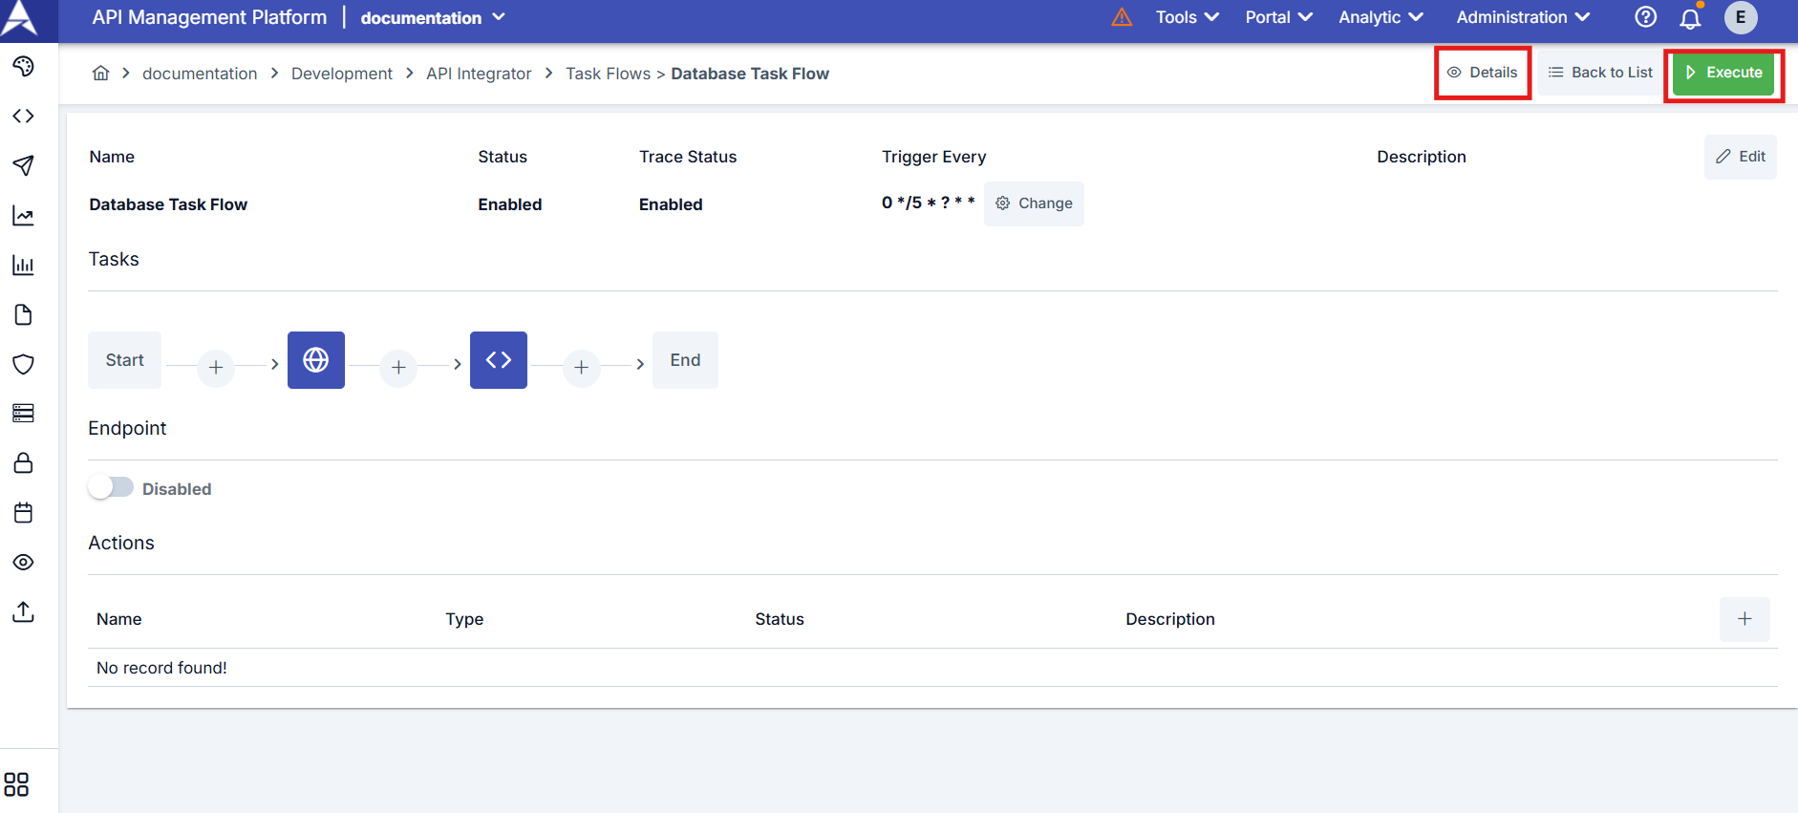
Task: Expand the documentation project dropdown
Action: (x=433, y=18)
